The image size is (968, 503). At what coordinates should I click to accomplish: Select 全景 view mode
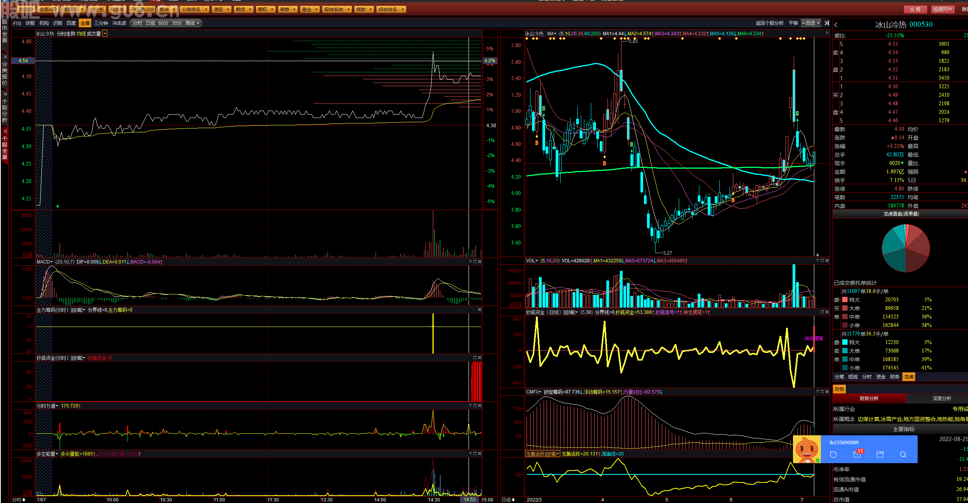[85, 23]
